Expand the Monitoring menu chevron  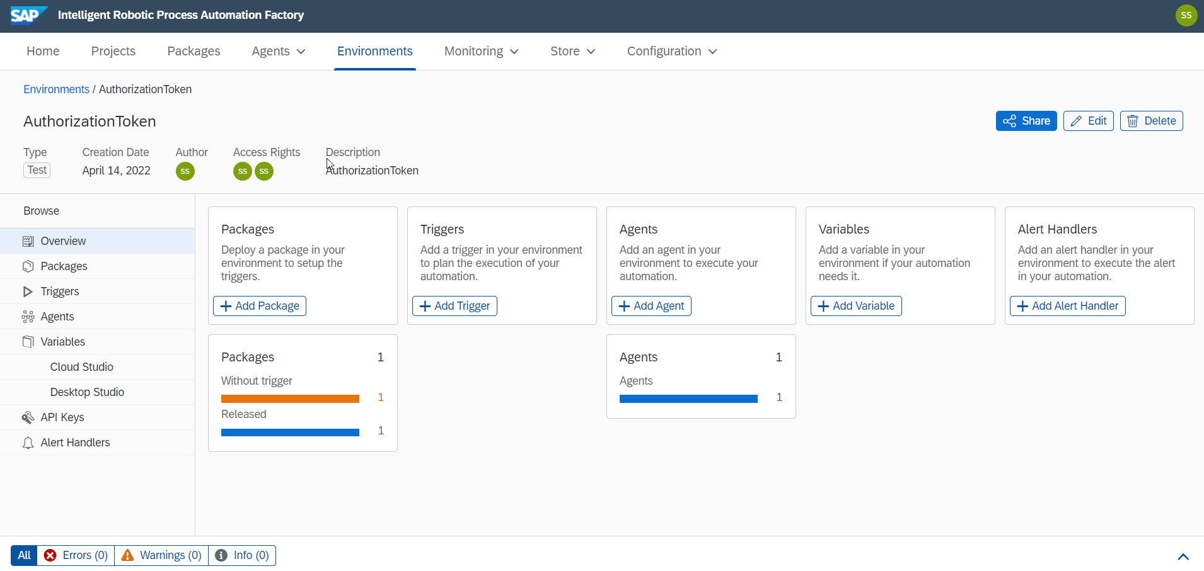[x=514, y=52]
